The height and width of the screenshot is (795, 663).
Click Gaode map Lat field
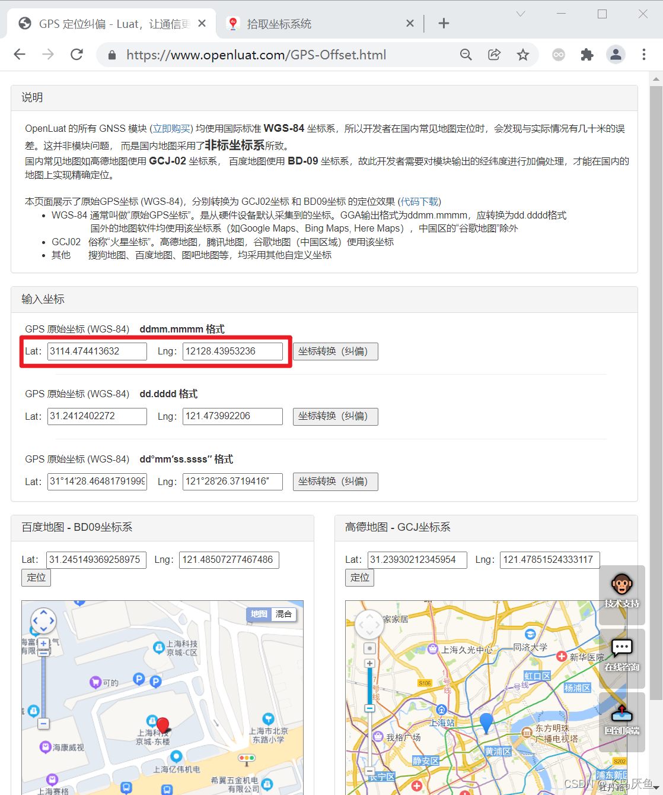(x=417, y=560)
